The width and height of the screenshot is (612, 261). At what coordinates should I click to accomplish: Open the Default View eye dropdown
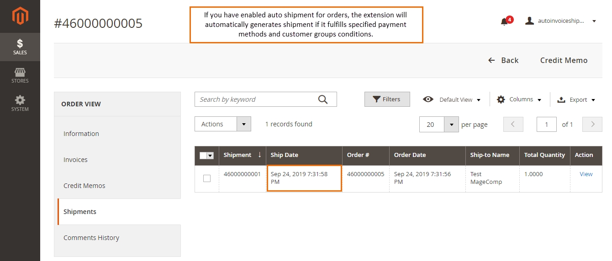[452, 99]
